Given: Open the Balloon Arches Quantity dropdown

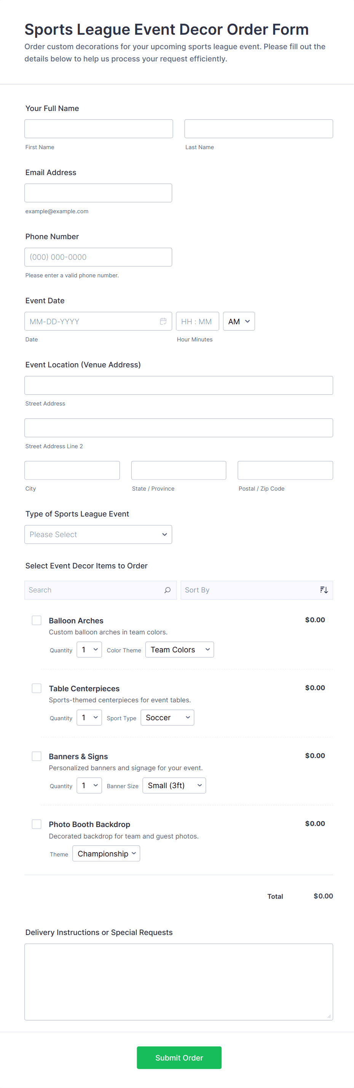Looking at the screenshot, I should [89, 650].
